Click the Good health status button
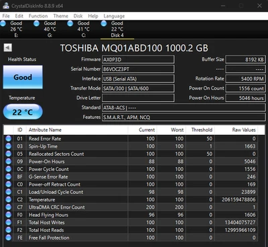The height and width of the screenshot is (247, 268). [x=23, y=77]
